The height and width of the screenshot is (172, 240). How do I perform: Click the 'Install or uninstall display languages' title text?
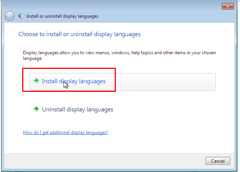[62, 16]
